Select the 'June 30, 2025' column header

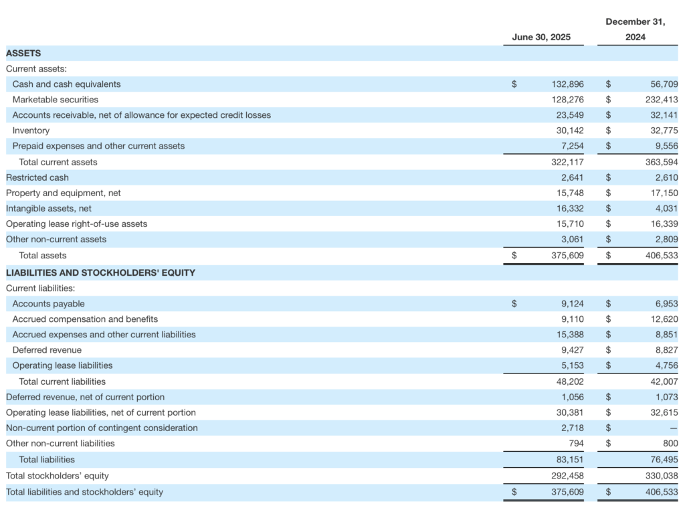[541, 37]
